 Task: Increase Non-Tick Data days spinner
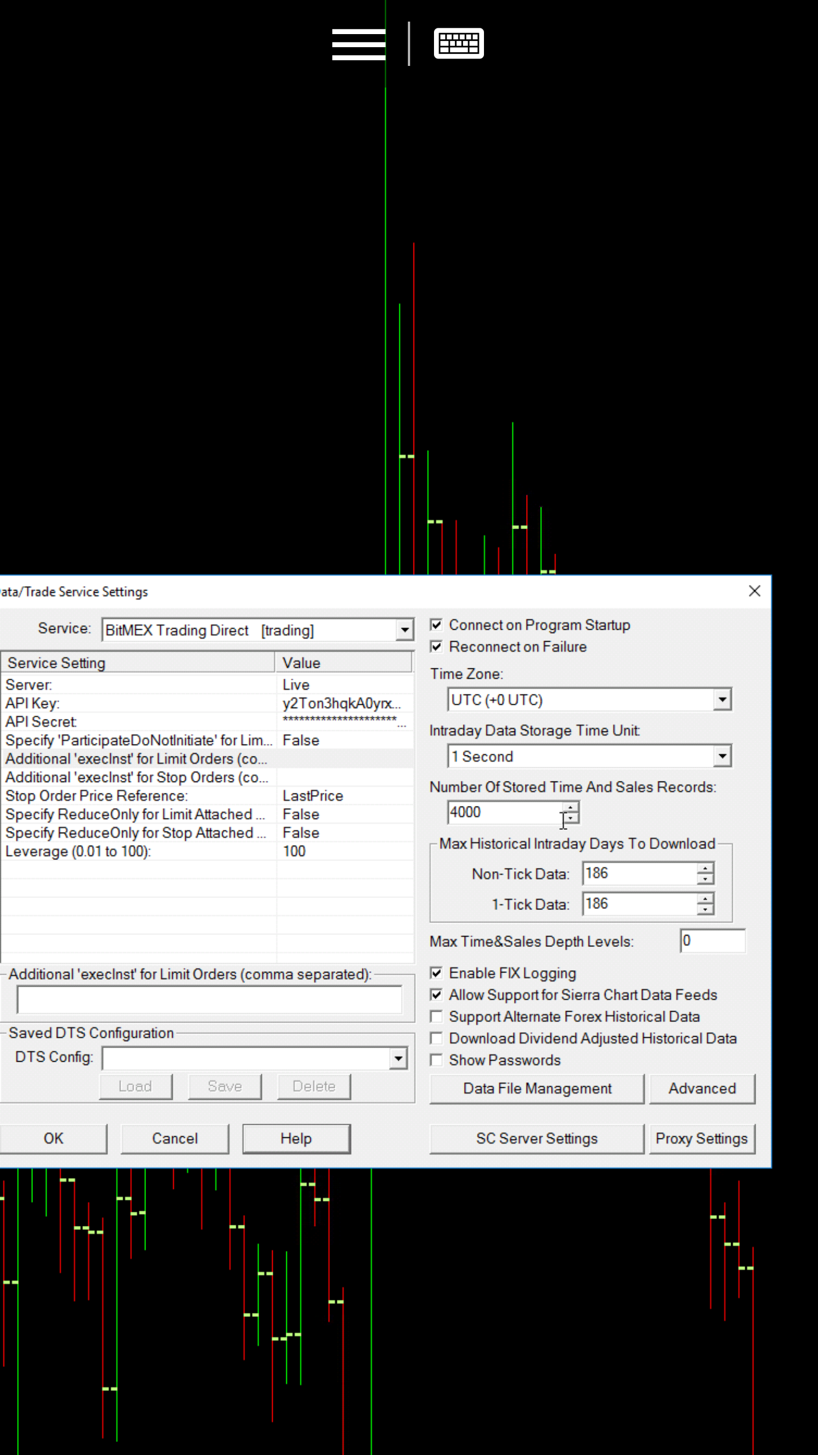(705, 868)
